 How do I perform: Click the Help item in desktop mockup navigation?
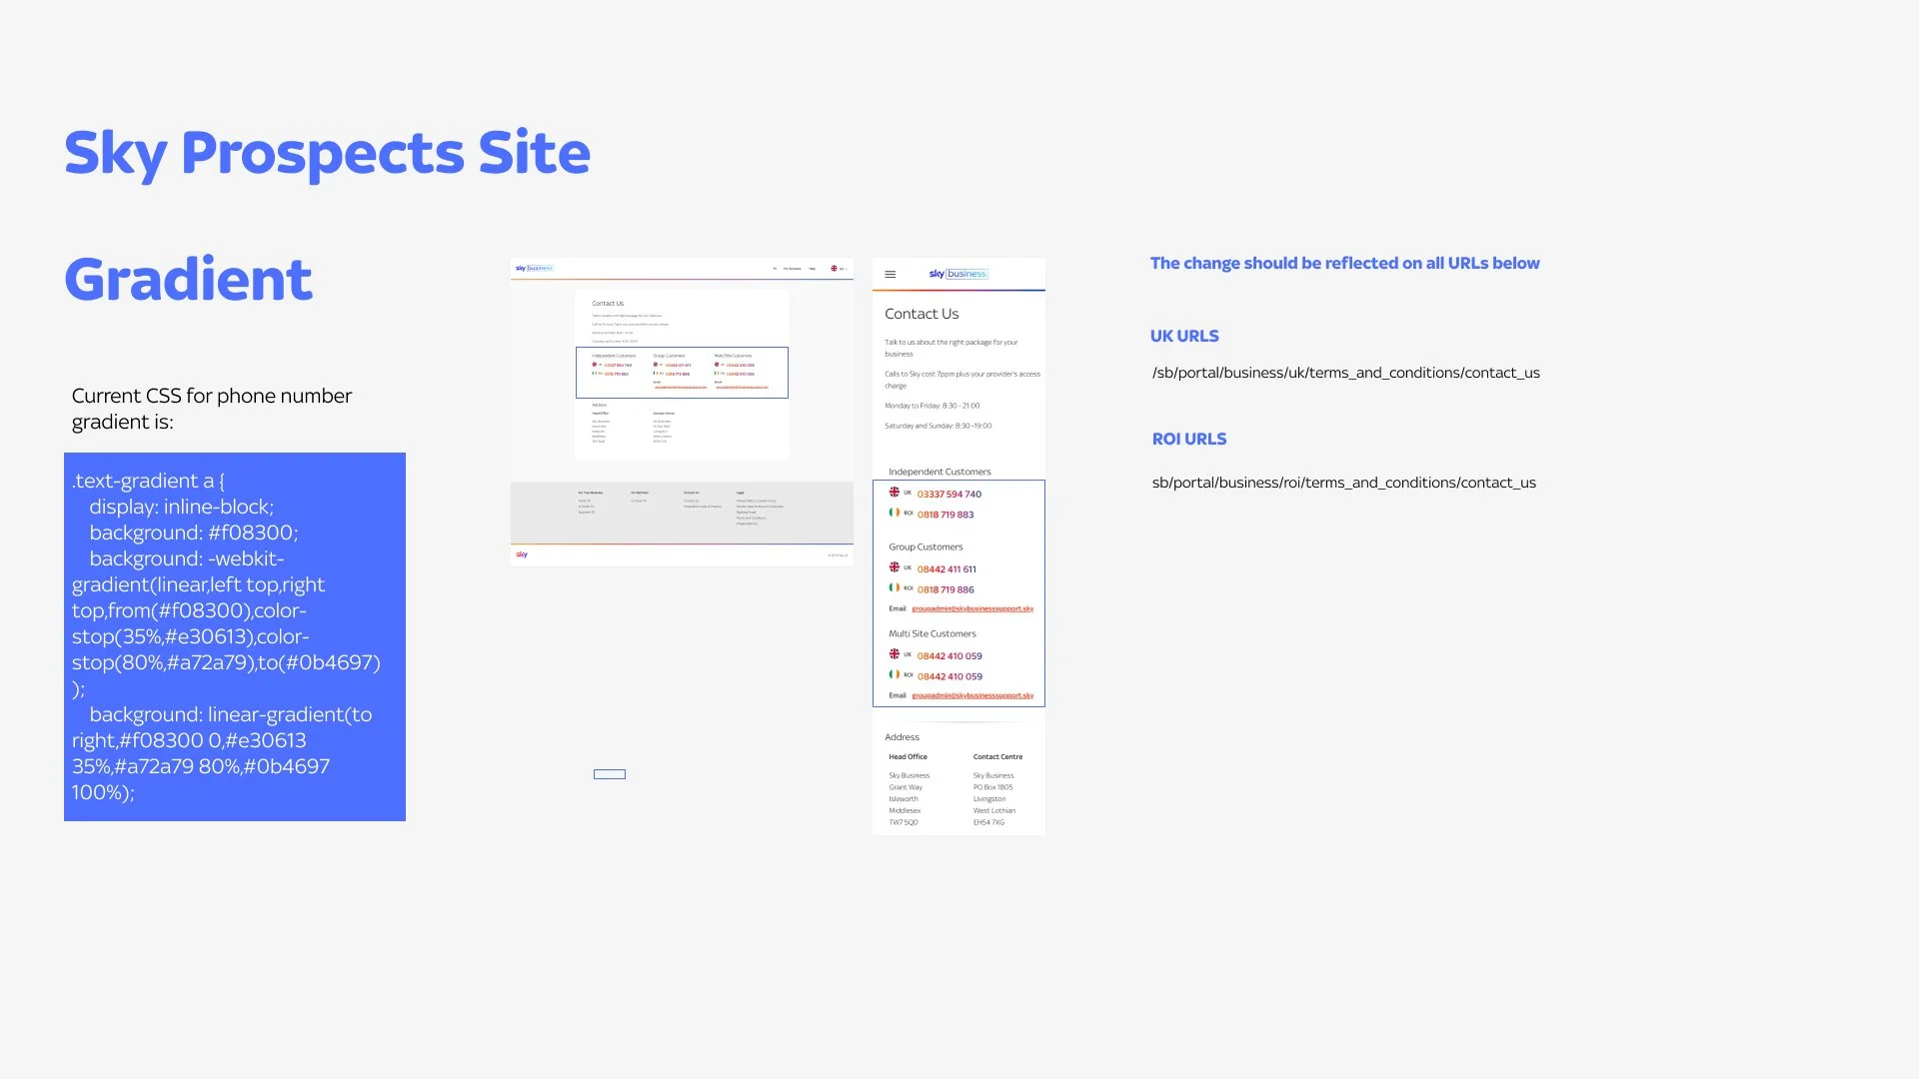(x=813, y=269)
